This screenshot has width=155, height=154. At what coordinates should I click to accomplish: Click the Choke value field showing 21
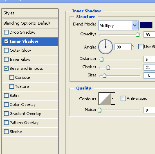click(x=149, y=67)
